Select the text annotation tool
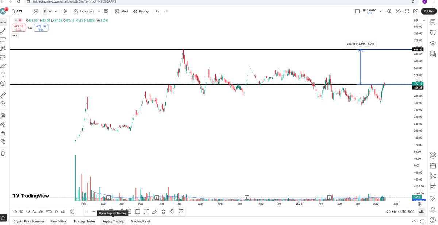438x225 pixels. click(3, 75)
